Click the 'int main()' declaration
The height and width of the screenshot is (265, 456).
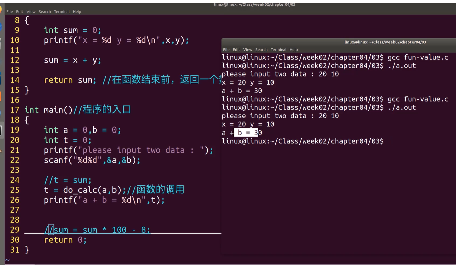click(49, 110)
